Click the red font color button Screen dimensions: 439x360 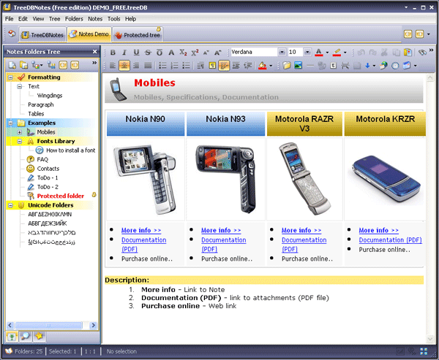[318, 52]
